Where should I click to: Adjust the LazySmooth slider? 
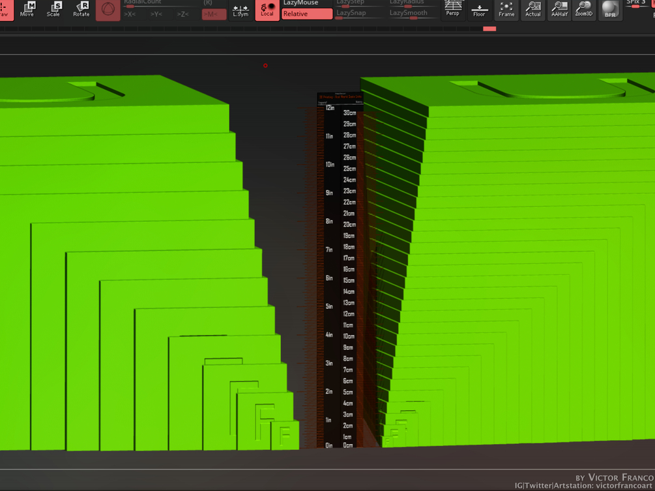[413, 14]
